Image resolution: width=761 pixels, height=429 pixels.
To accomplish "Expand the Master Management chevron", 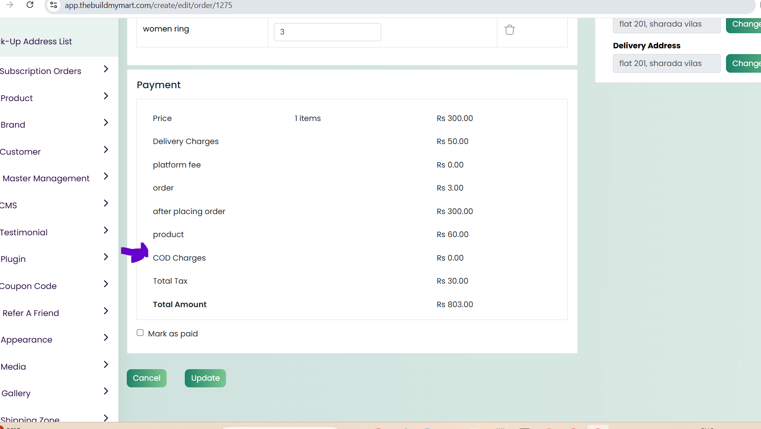I will click(x=106, y=176).
